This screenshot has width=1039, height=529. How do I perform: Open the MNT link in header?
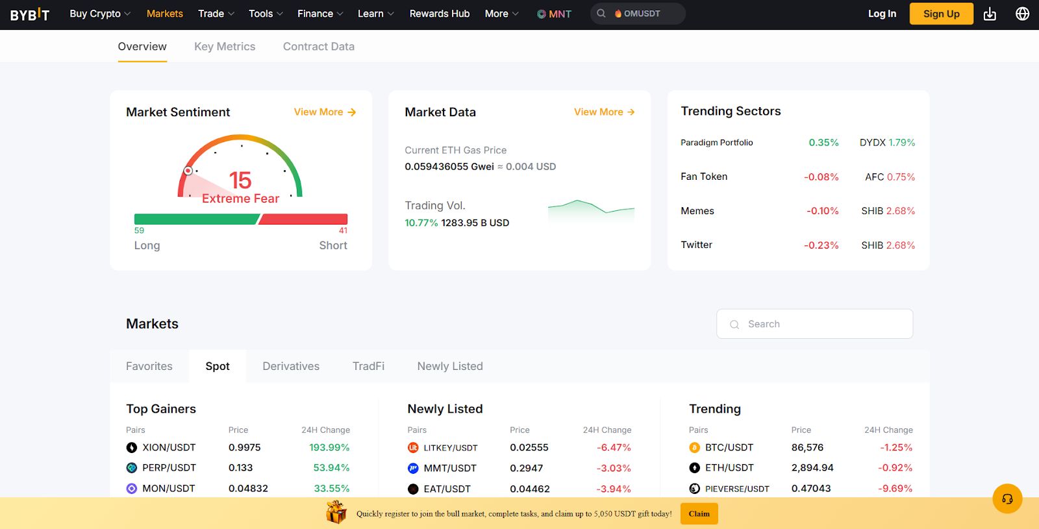click(554, 14)
